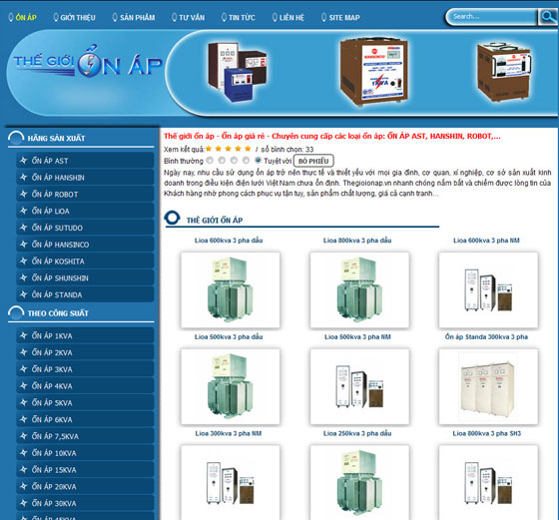Screen dimensions: 559x520
Task: Click the ring icon beside Thế Giới Ổn Áp heading
Action: 172,218
